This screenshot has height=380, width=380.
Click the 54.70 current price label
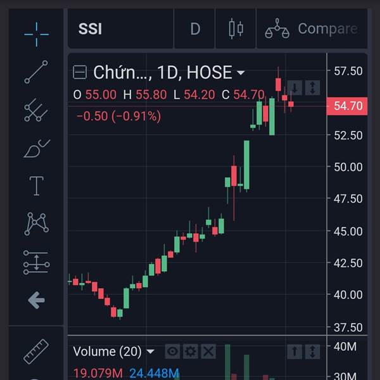[347, 106]
